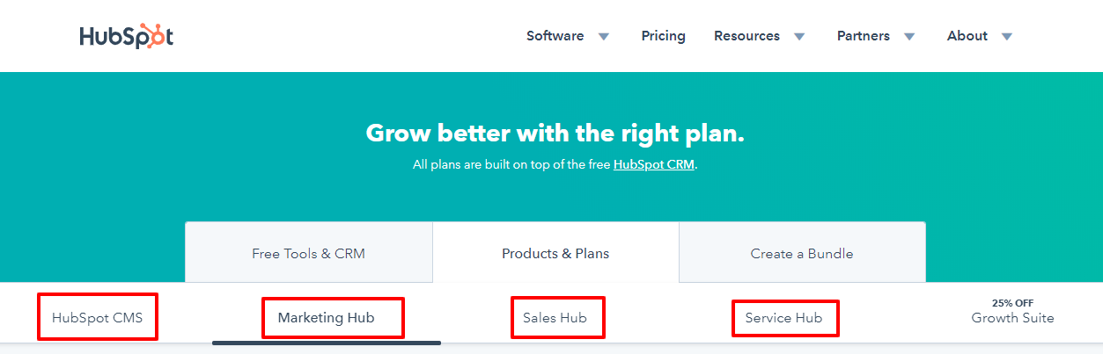The height and width of the screenshot is (354, 1103).
Task: Expand the arrow beside Resources
Action: tap(799, 37)
